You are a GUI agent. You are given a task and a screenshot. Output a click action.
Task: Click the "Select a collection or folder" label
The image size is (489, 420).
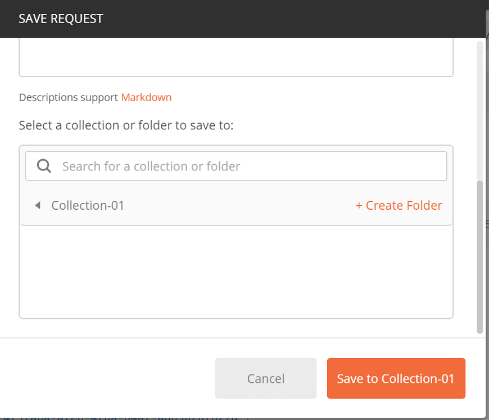[x=126, y=125]
